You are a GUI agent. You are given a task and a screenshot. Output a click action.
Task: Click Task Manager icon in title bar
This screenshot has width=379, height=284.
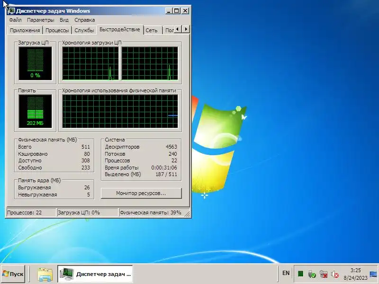(x=11, y=11)
